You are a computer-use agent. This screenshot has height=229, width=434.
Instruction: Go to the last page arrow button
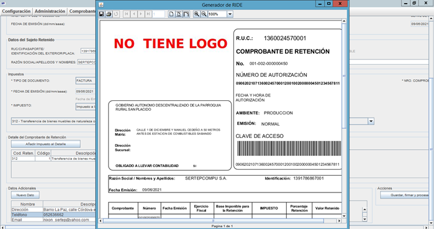click(x=148, y=14)
